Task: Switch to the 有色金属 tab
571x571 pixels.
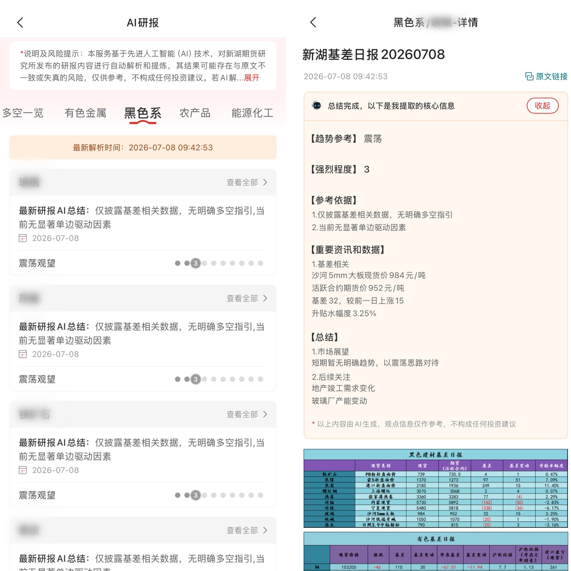Action: [85, 113]
